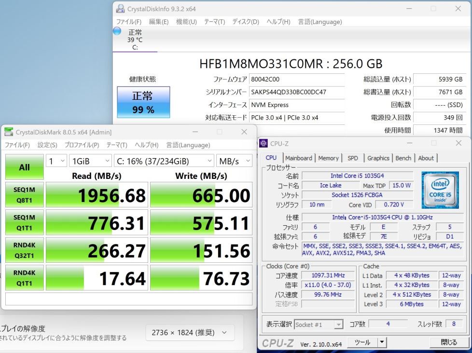Run the RND4K Q32T1 benchmark test
Screen dimensions: 472x353
coord(25,250)
